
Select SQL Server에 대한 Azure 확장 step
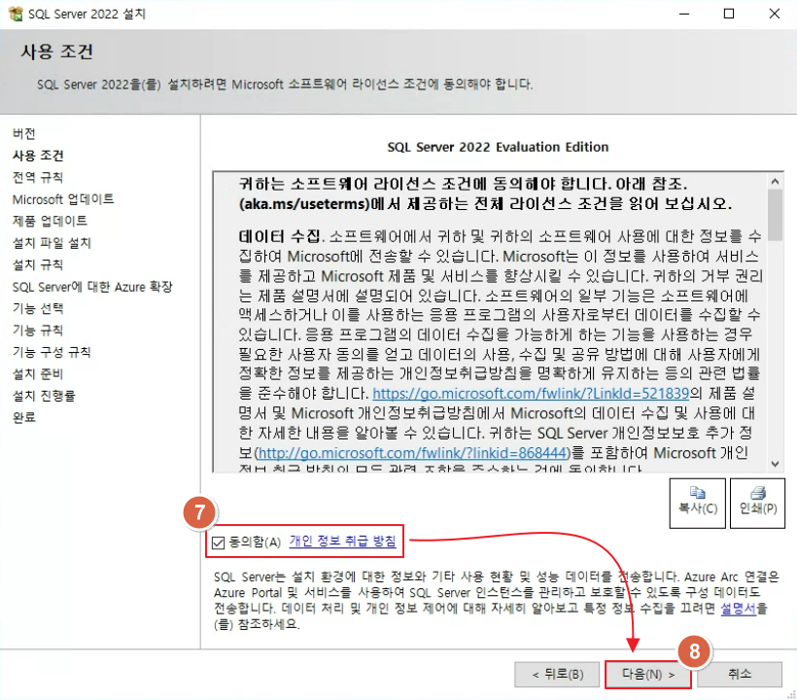(92, 287)
